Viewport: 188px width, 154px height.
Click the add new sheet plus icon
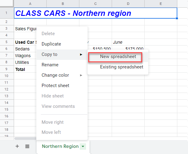pos(17,146)
